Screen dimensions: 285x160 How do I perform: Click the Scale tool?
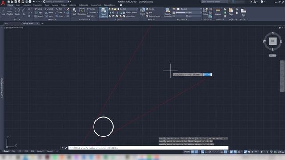point(49,16)
